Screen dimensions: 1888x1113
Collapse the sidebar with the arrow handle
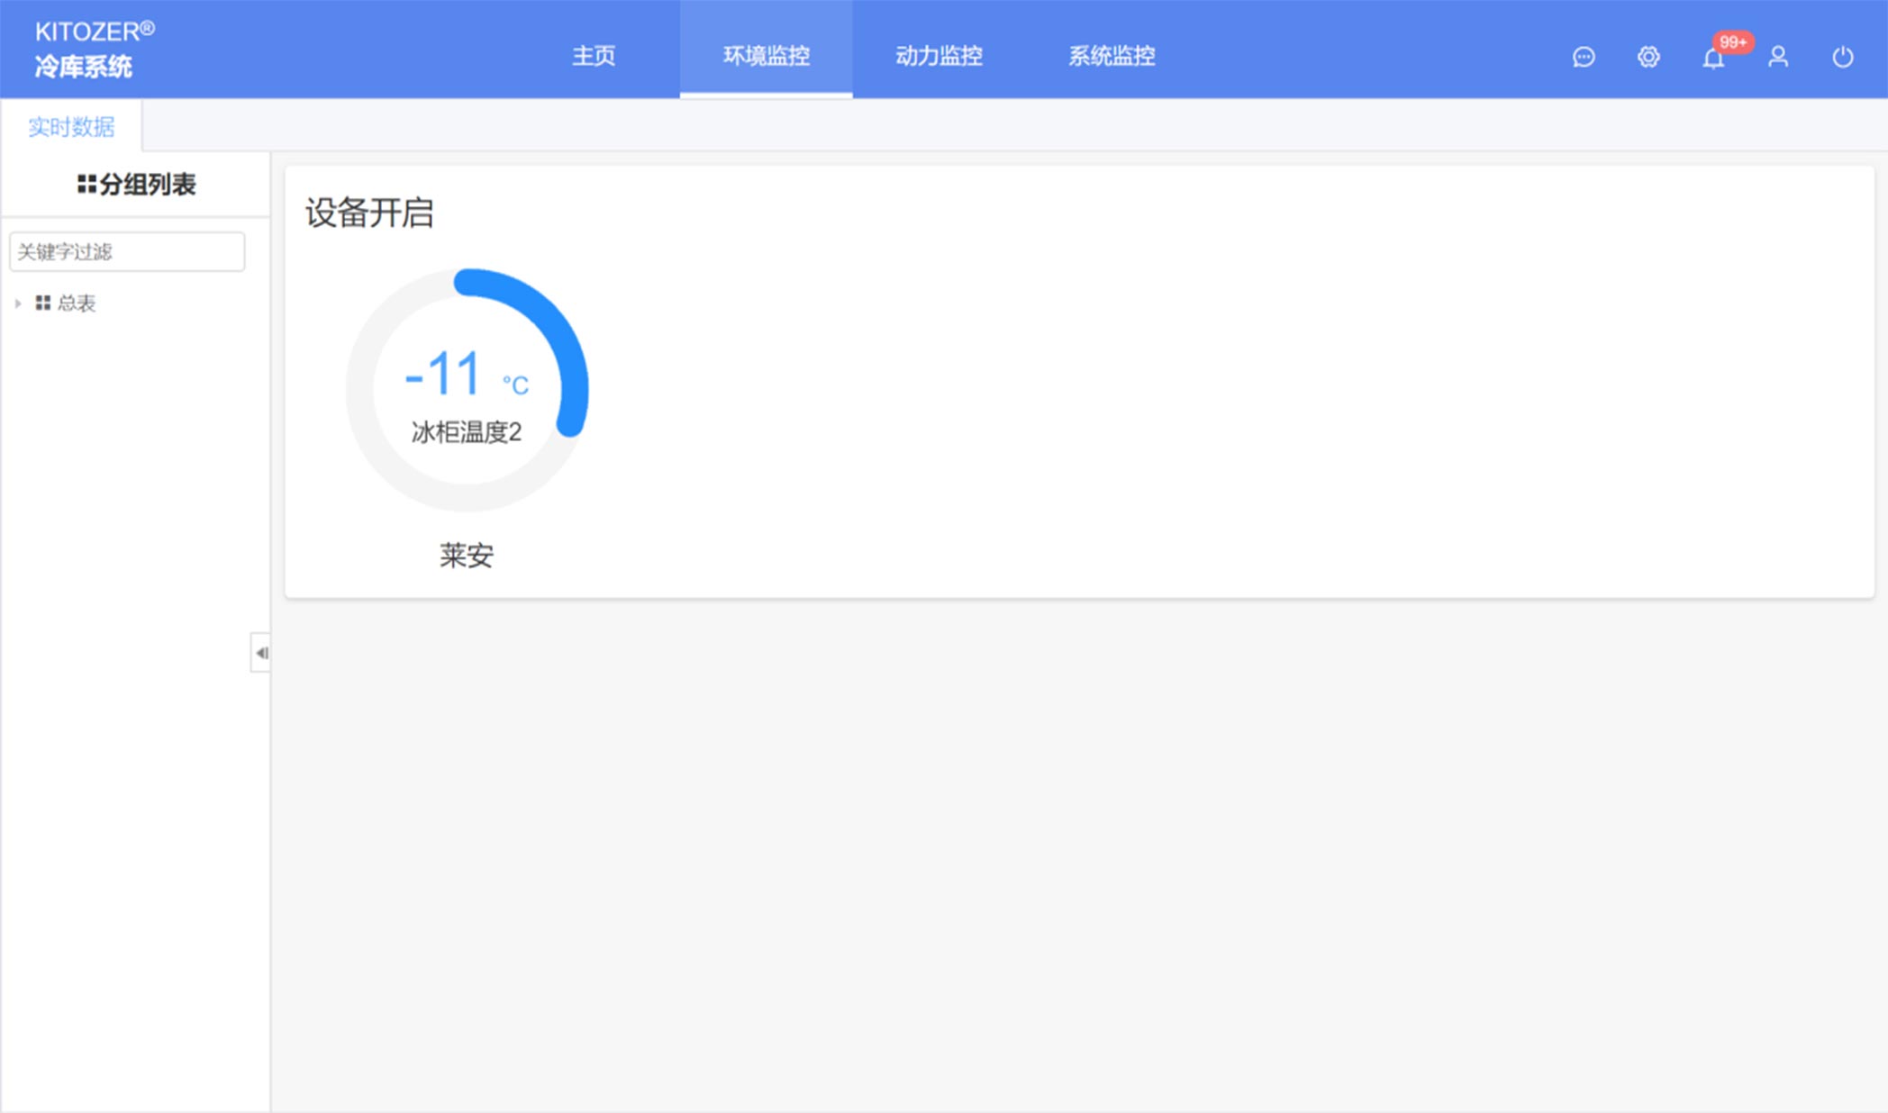[x=260, y=653]
